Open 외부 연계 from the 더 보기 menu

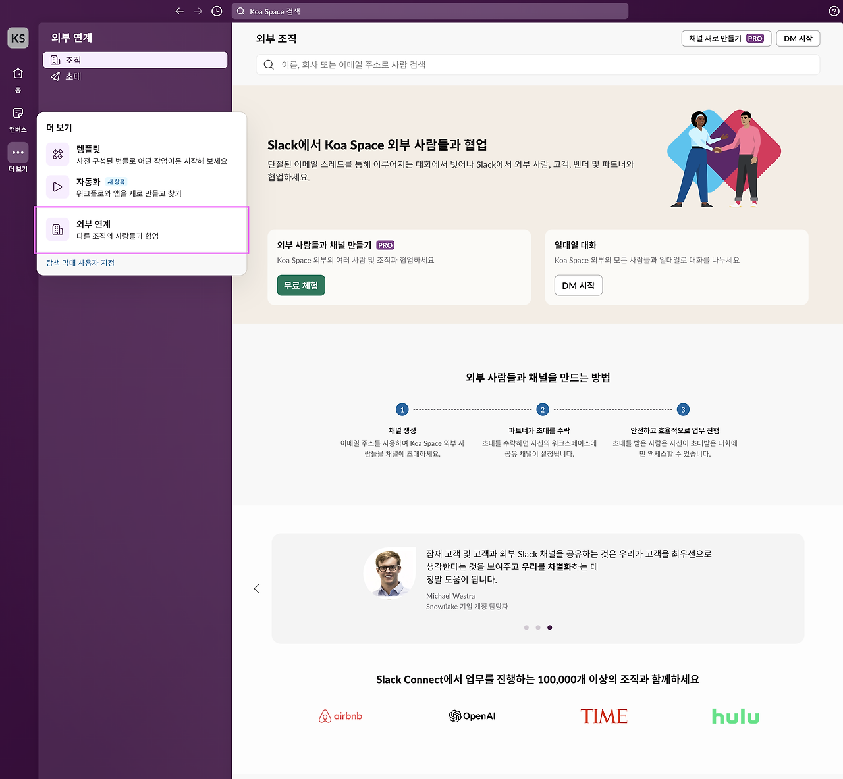tap(142, 230)
